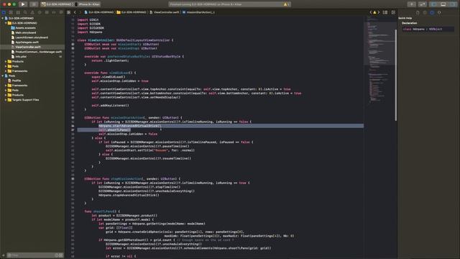The width and height of the screenshot is (460, 259).
Task: Toggle the inspectors panel visibility
Action: 453,4
